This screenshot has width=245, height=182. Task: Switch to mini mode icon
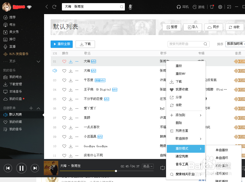(229, 7)
